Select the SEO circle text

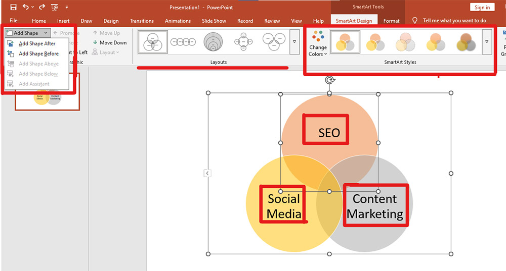click(329, 133)
